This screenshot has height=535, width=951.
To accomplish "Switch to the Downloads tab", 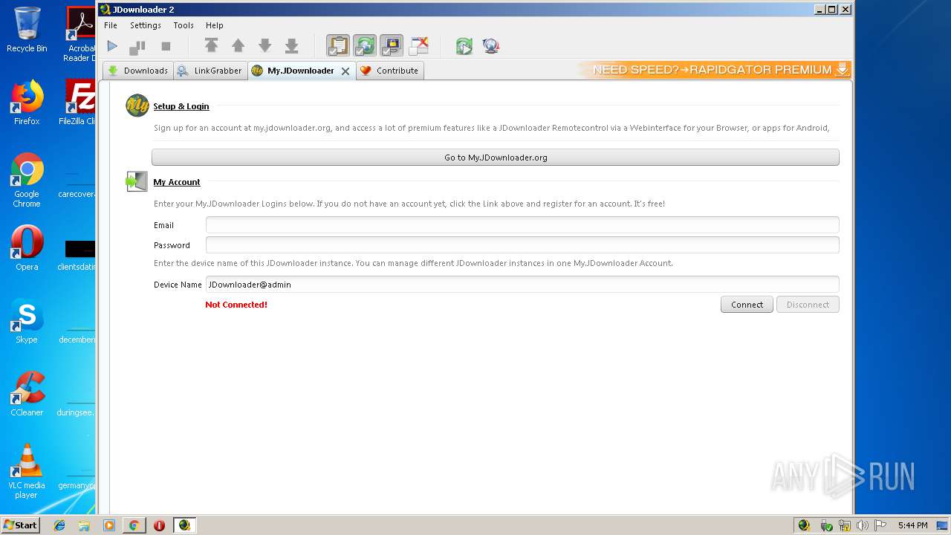I will [x=138, y=71].
